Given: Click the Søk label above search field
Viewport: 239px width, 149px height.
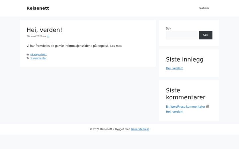Looking at the screenshot, I should pos(168,28).
